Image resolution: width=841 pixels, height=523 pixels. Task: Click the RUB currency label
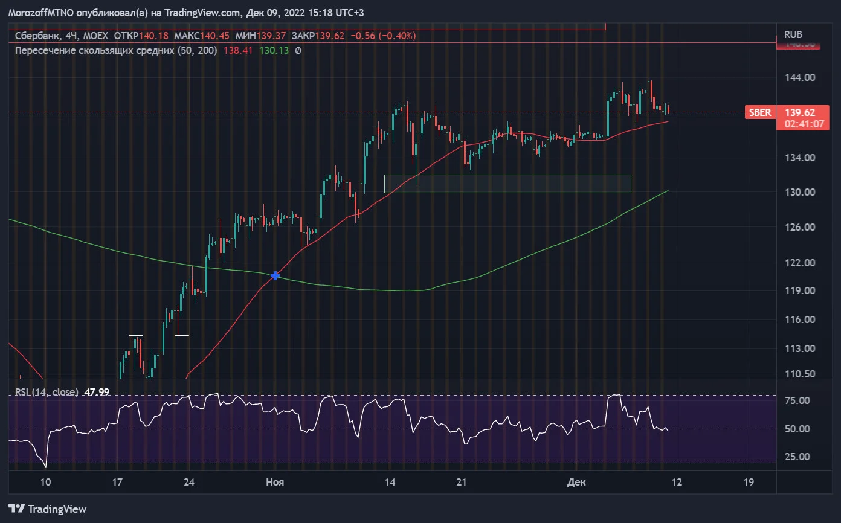(793, 35)
